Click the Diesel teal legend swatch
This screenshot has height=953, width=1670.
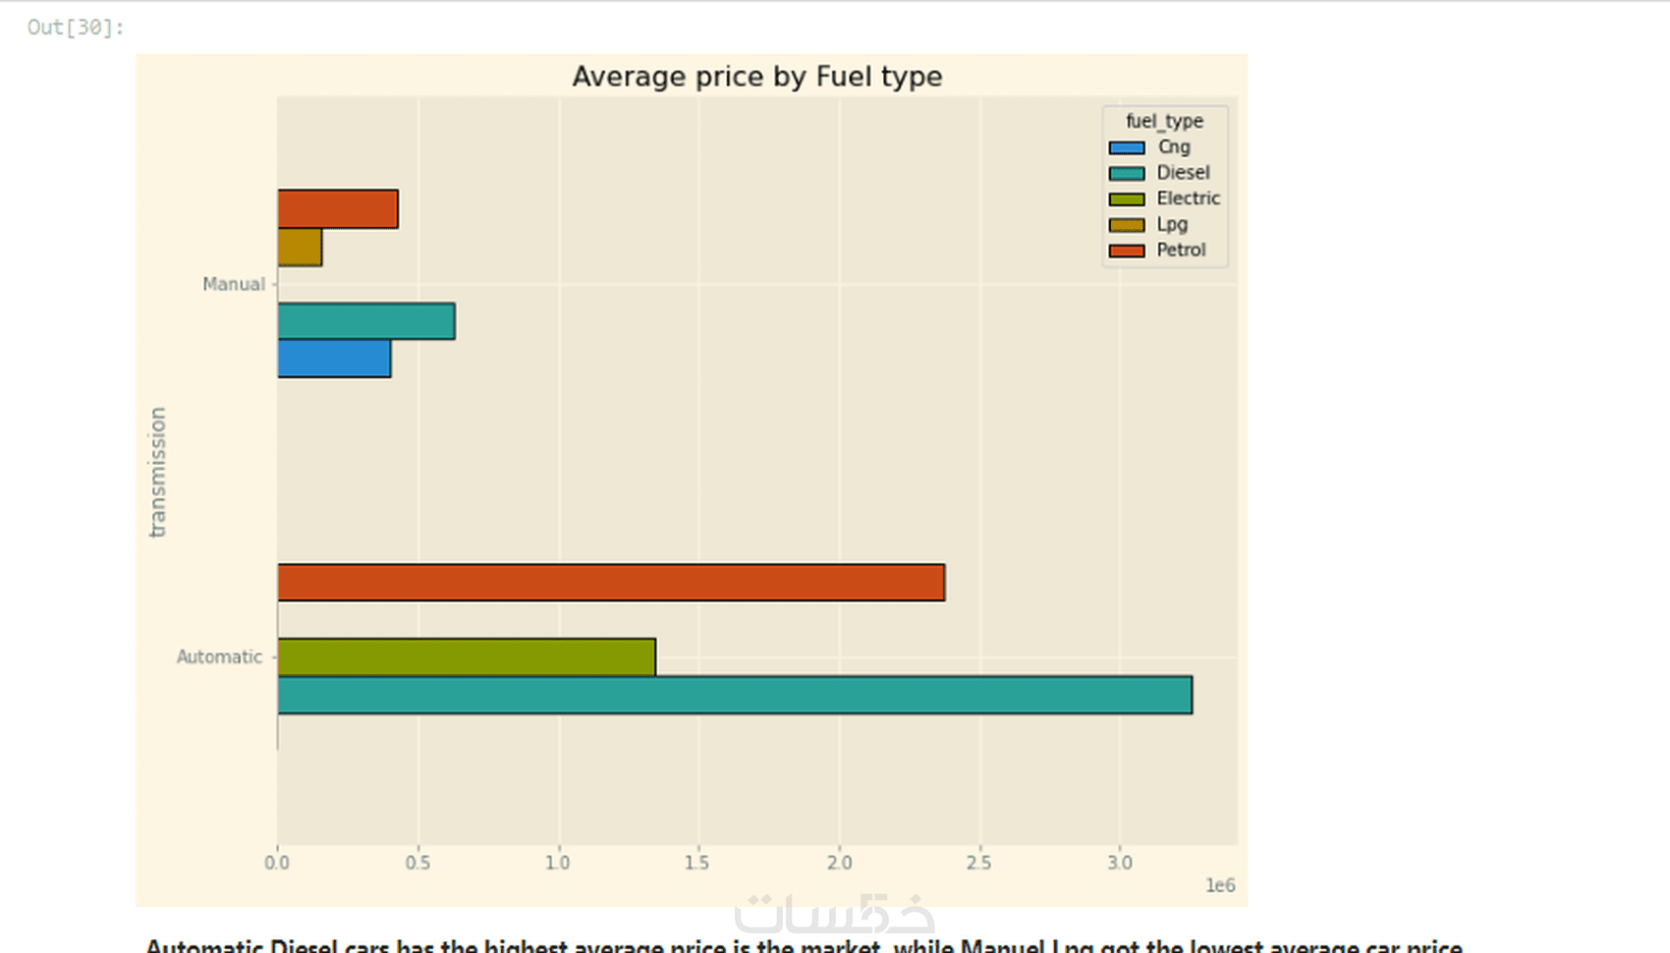[x=1126, y=173]
